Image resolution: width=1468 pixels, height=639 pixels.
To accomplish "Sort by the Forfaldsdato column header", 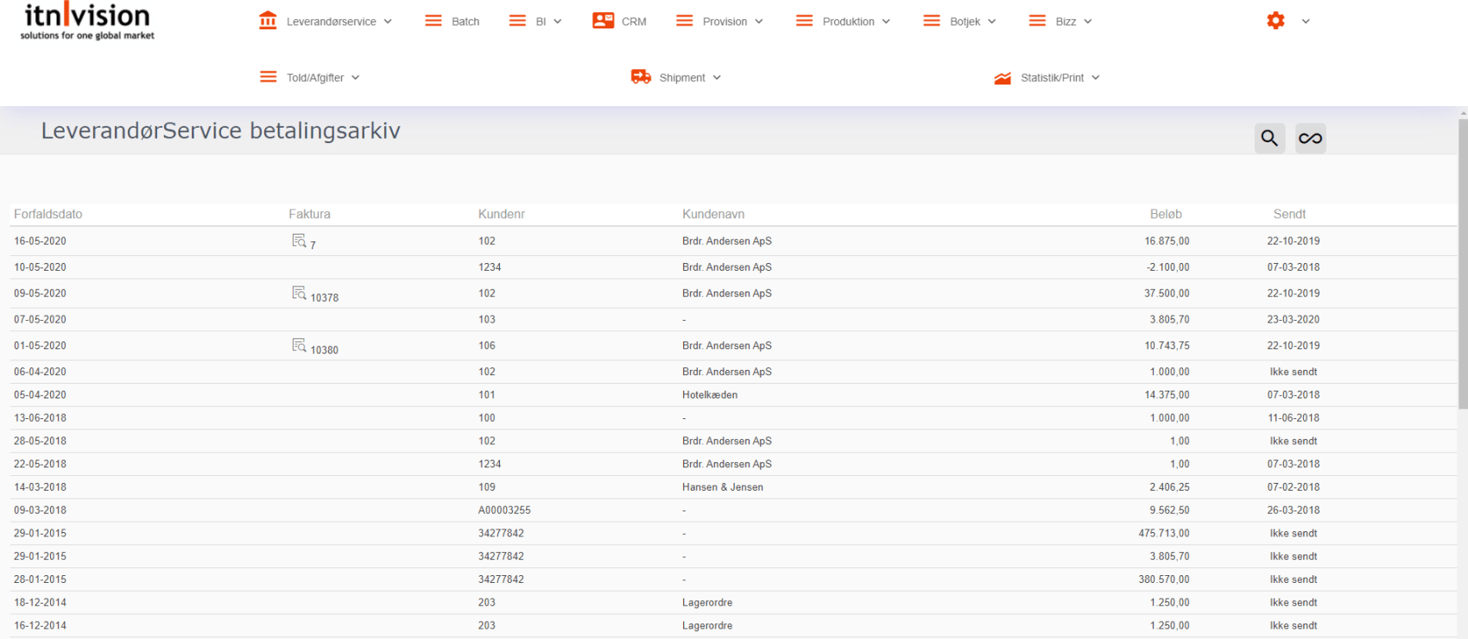I will tap(48, 214).
